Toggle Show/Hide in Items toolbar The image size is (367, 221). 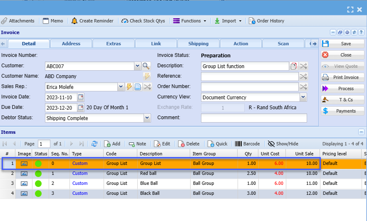pyautogui.click(x=283, y=144)
